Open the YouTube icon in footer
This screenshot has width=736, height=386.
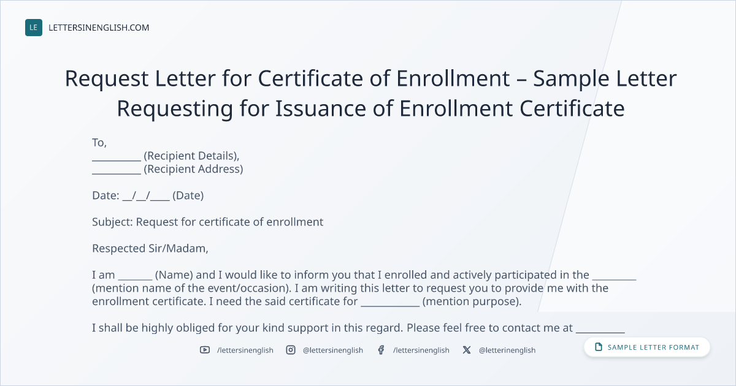pyautogui.click(x=205, y=350)
